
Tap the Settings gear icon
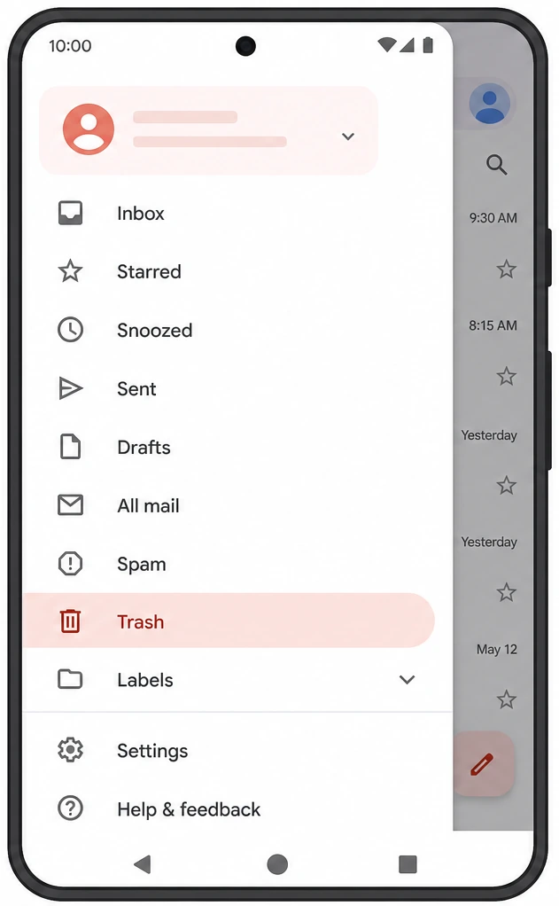(x=71, y=750)
